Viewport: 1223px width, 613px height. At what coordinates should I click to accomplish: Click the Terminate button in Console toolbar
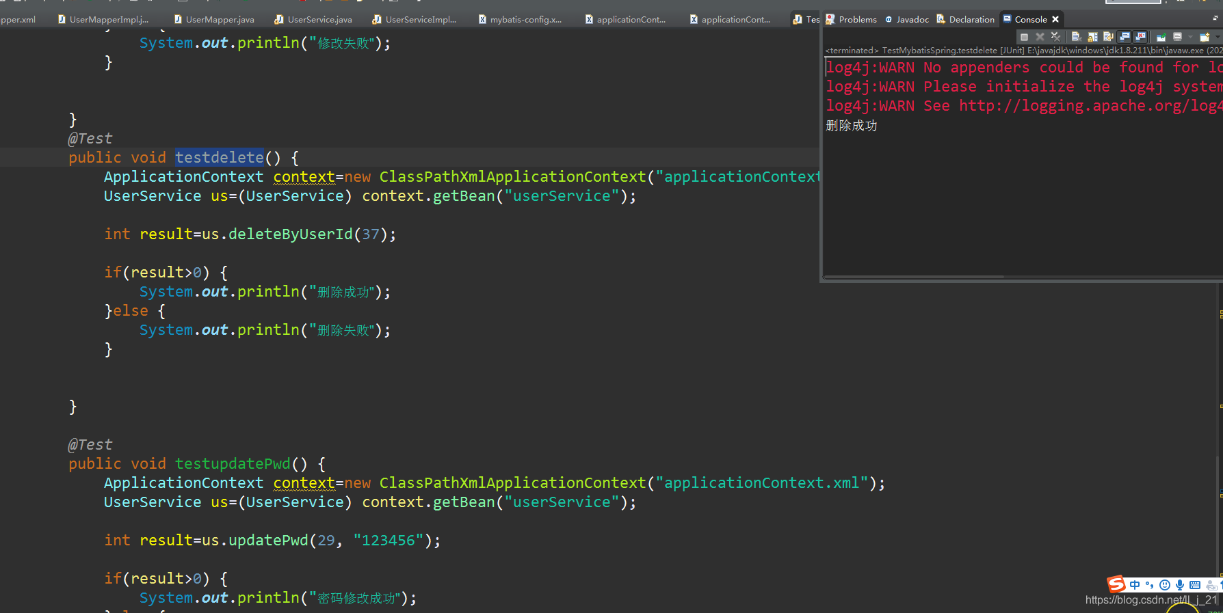(x=1024, y=37)
